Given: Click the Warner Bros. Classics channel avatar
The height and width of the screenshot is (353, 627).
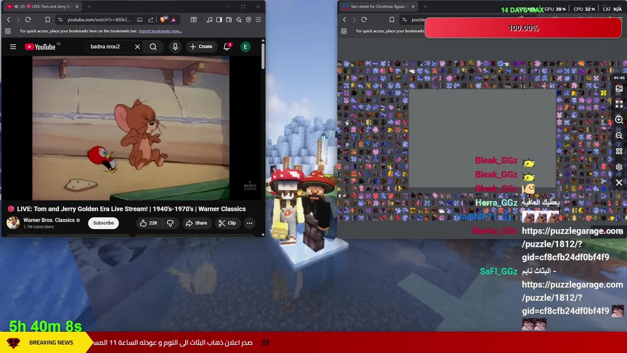Looking at the screenshot, I should point(13,223).
